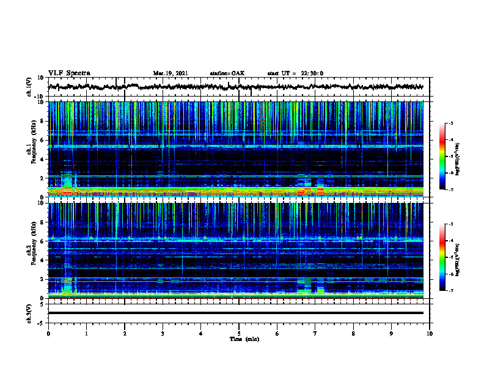Click the ch.1 voltage waveform trace
This screenshot has height=374, width=484.
coord(236,87)
